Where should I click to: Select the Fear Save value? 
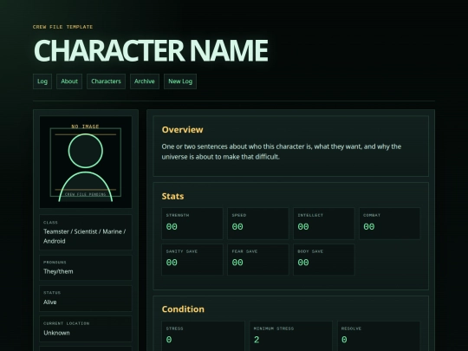[237, 263]
